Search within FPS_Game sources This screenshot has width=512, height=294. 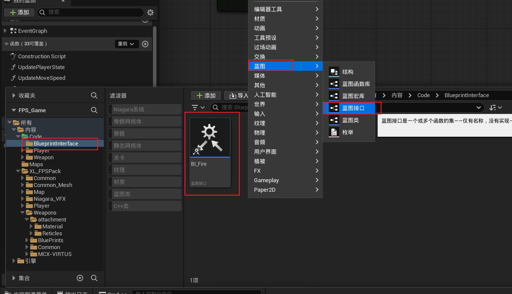coord(94,110)
